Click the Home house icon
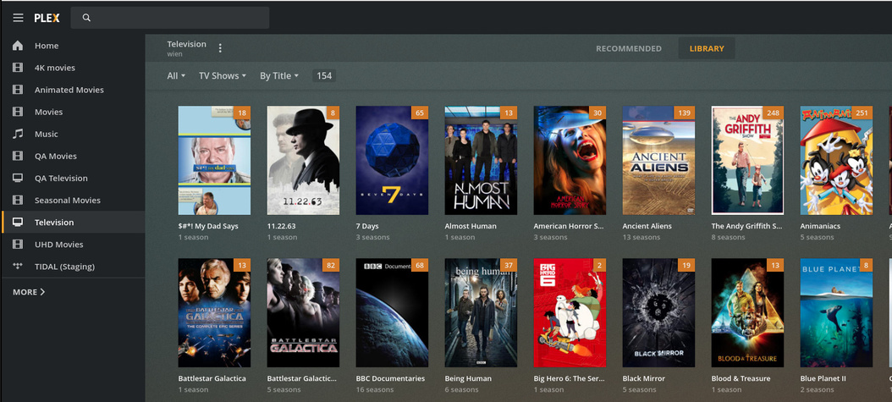This screenshot has height=402, width=892. 18,46
